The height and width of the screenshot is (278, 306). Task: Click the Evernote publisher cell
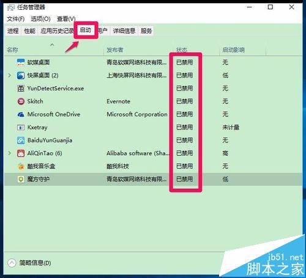pos(118,101)
